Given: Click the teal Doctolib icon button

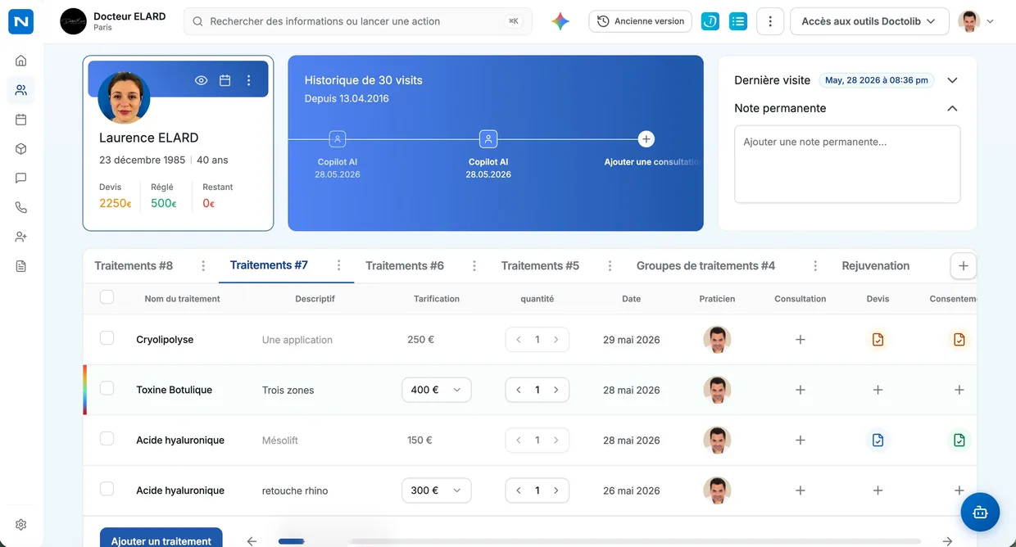Looking at the screenshot, I should 710,21.
